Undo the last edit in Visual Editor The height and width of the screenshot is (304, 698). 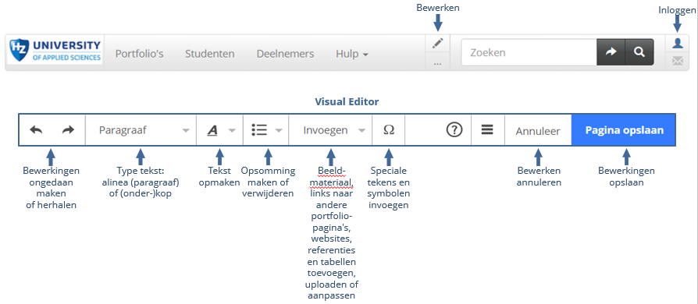tap(36, 129)
